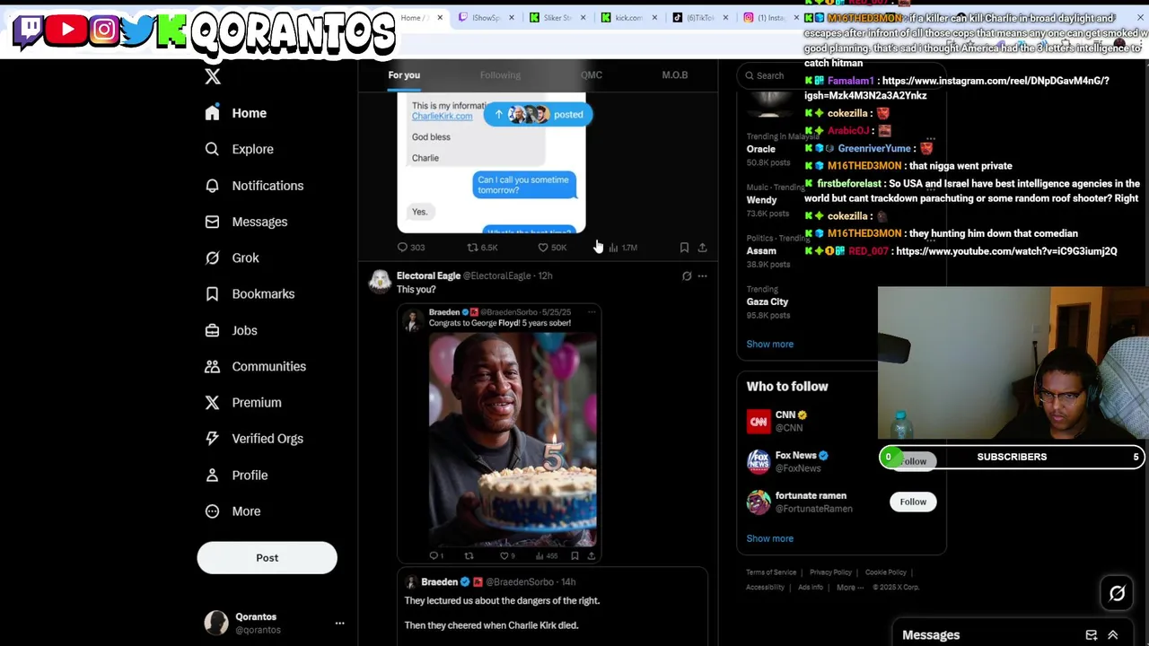Show more trending topics

point(770,345)
